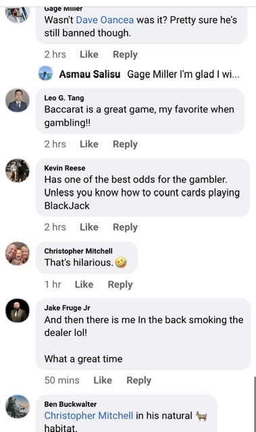
Task: Click the scrollbar on the right edge
Action: pyautogui.click(x=255, y=404)
